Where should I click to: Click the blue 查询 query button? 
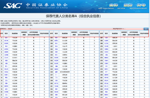[146, 29]
